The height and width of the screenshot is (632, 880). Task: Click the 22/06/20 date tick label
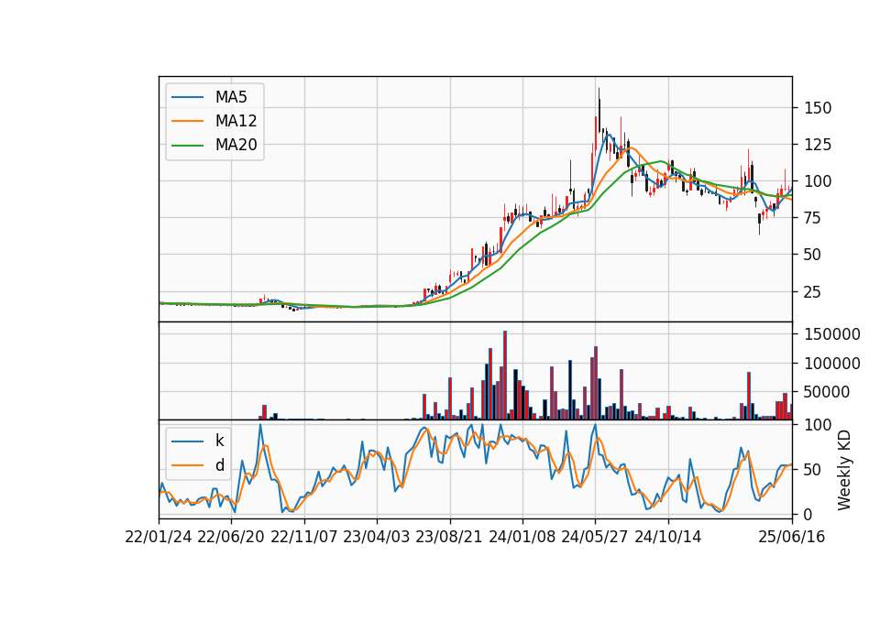[231, 538]
